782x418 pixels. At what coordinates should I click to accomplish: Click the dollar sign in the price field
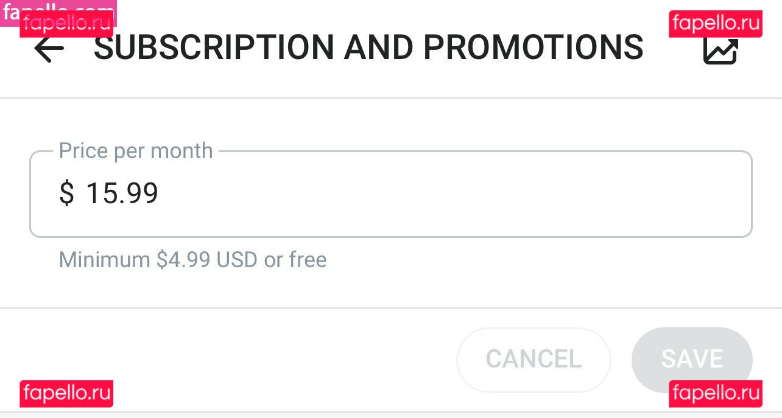(x=66, y=193)
